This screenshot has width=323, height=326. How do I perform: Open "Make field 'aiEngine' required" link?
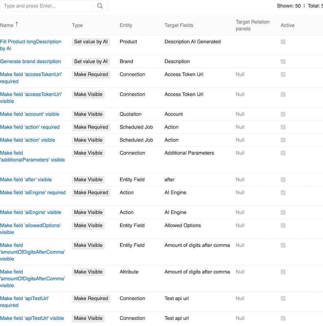pos(33,192)
